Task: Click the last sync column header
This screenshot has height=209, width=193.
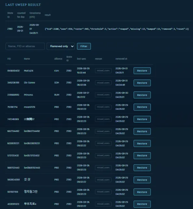Action: click(81, 59)
